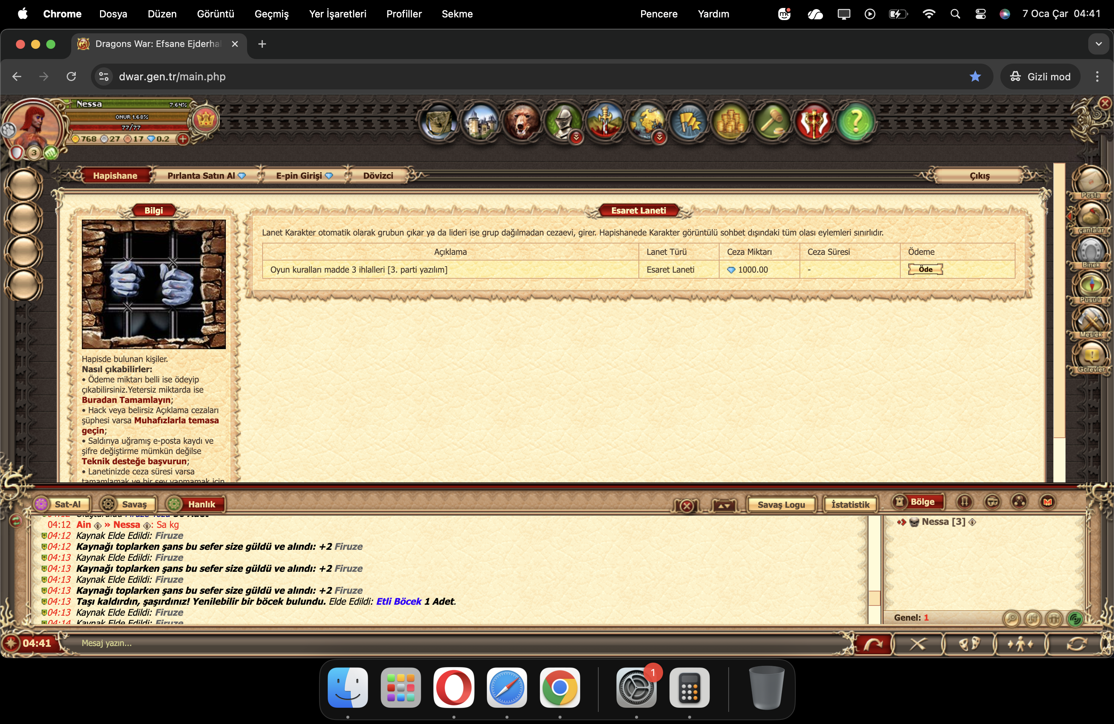Follow the Buradan Tamamlayın link
Screen dimensions: 1114x724
tap(127, 400)
